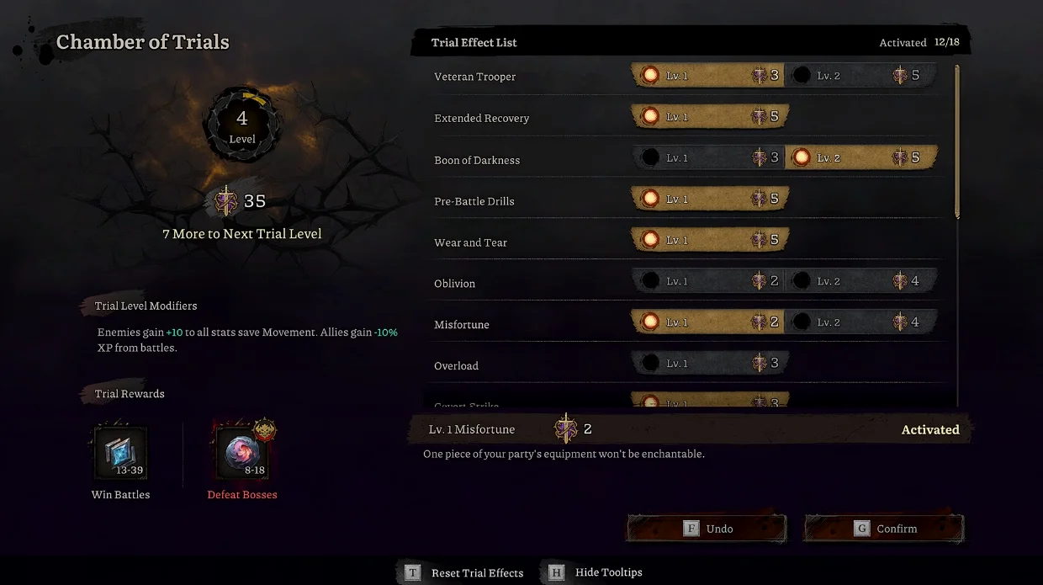1043x585 pixels.
Task: Click the H key icon for Tooltips
Action: (556, 572)
